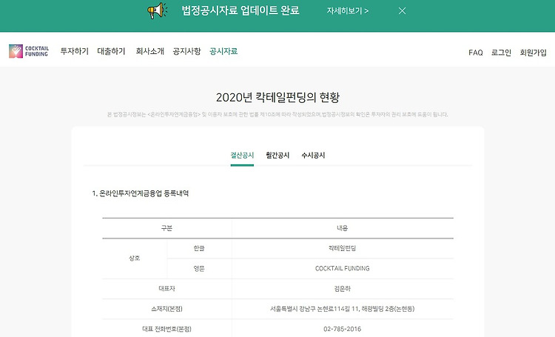Open the FAQ page
The height and width of the screenshot is (337, 555).
pyautogui.click(x=475, y=53)
